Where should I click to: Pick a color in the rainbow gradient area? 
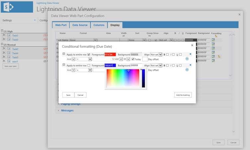123,78
